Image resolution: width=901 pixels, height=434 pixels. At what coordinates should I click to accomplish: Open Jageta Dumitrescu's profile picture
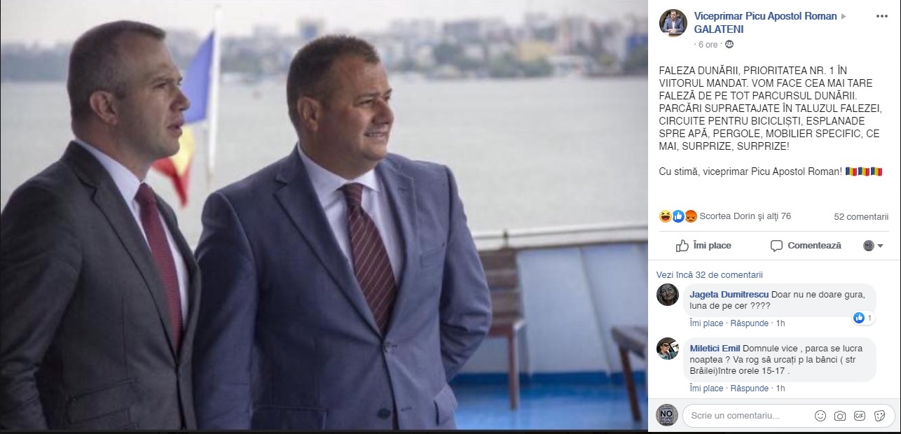(x=667, y=295)
